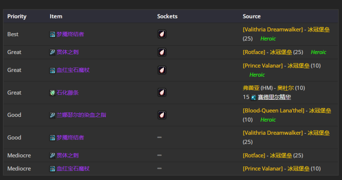
Task: Open 梦魇终结者 item link in Good row
Action: (x=70, y=138)
